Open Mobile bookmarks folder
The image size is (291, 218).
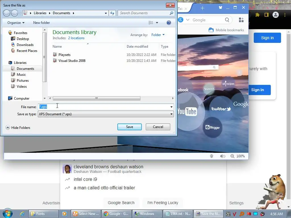coord(226,30)
